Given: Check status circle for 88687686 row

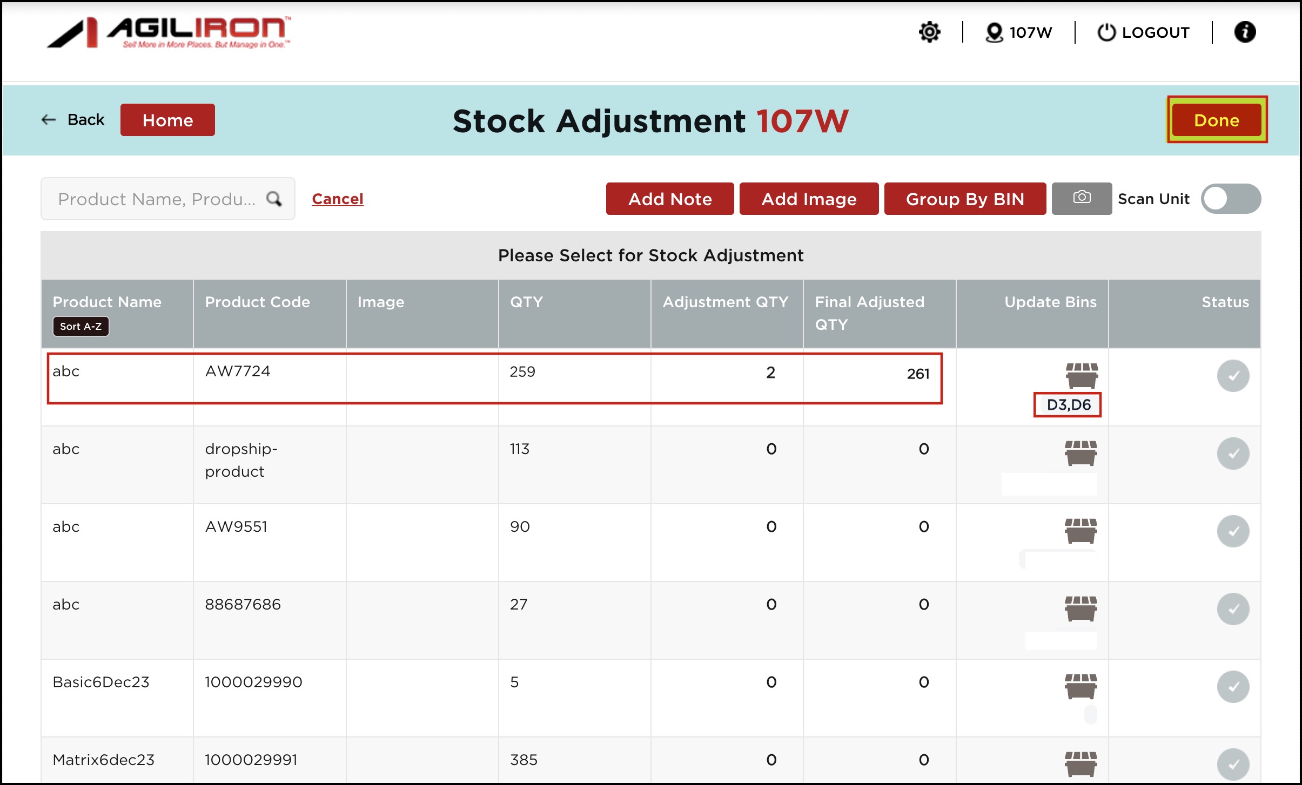Looking at the screenshot, I should [1233, 609].
